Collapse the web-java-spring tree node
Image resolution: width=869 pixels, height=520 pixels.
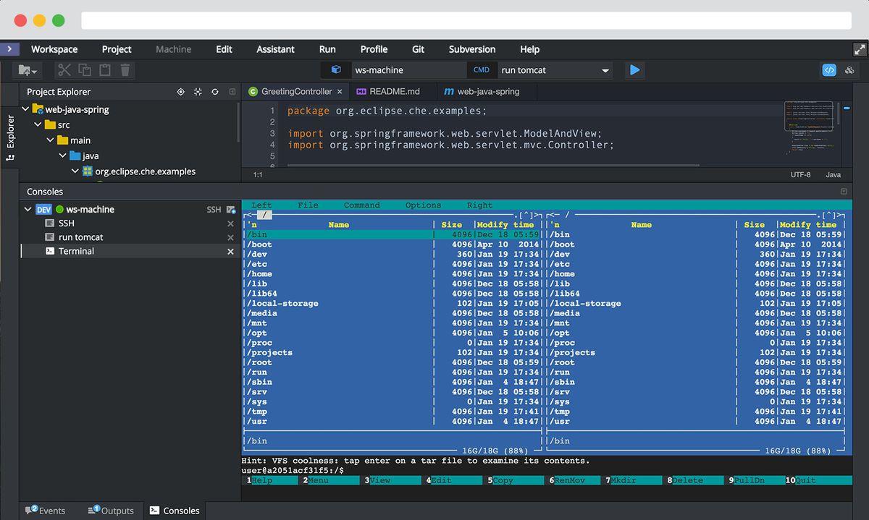tap(25, 109)
